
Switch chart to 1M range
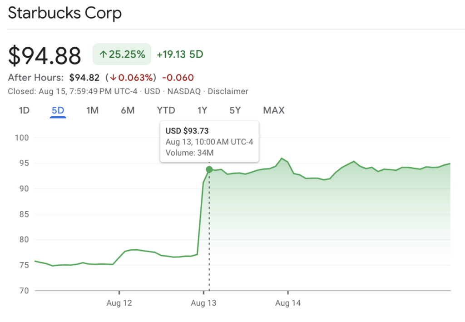(x=92, y=110)
